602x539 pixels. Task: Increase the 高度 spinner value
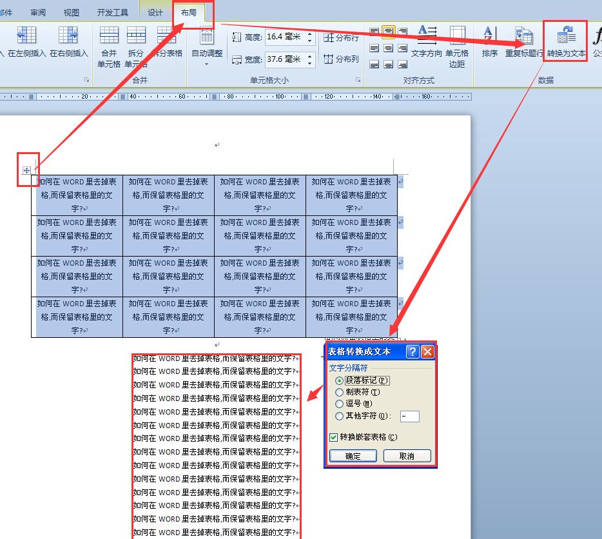click(310, 34)
